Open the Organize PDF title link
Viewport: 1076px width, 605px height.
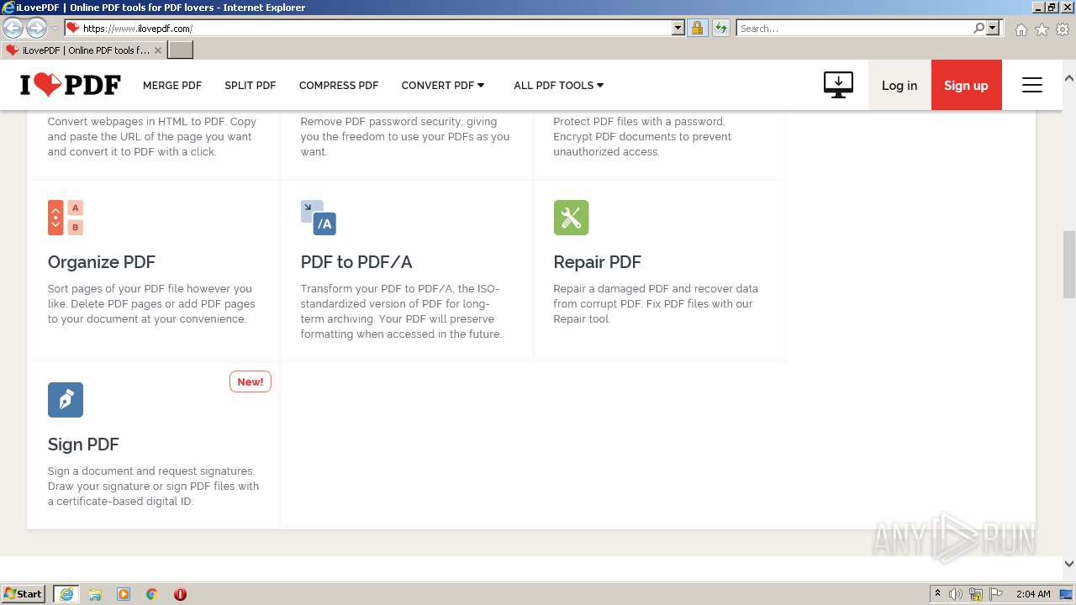(x=102, y=262)
